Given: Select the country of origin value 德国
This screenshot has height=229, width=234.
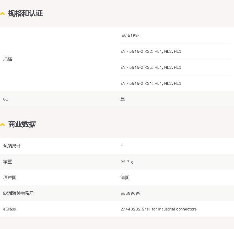Looking at the screenshot, I should pos(125,177).
